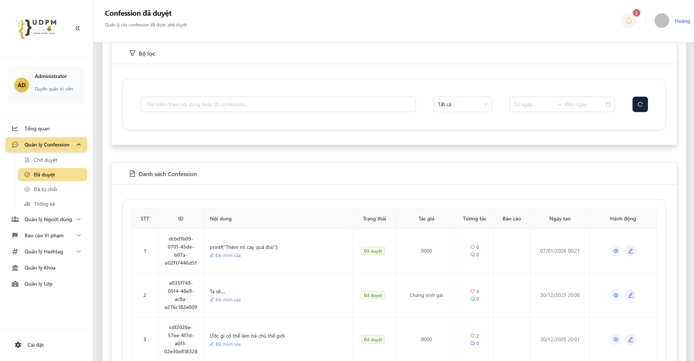Click the dark refresh filter button
694x361 pixels.
(x=640, y=104)
